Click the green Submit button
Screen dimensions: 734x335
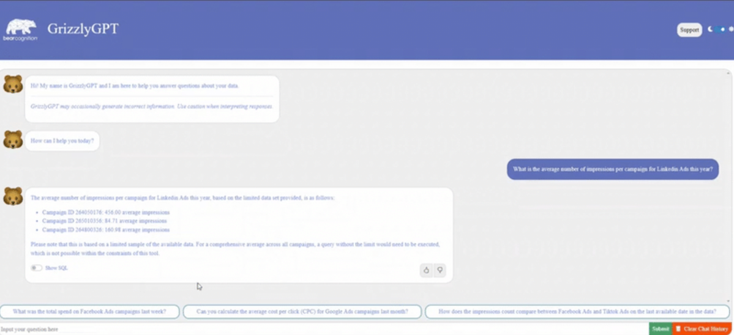[x=661, y=329]
